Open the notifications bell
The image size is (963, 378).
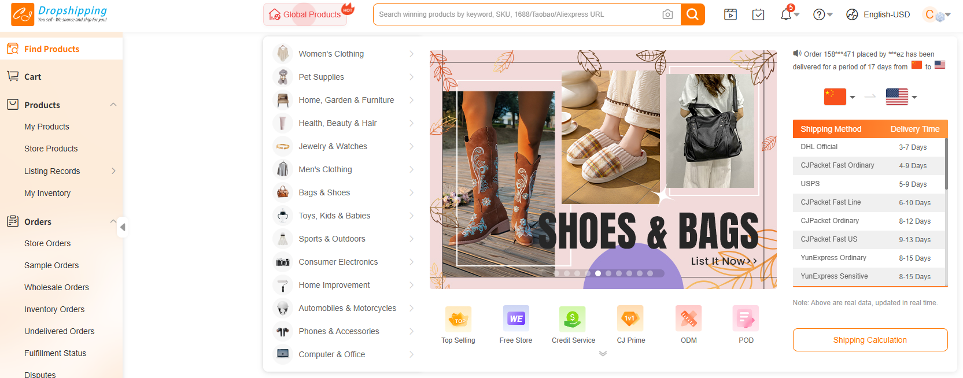(x=786, y=14)
